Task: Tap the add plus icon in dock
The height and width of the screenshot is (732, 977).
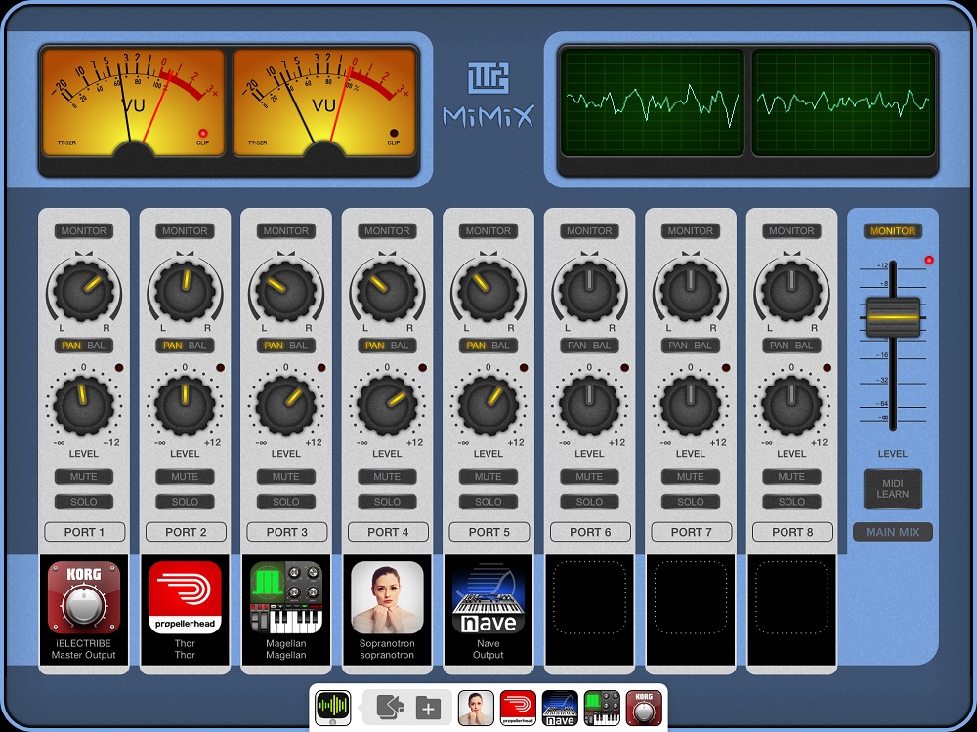Action: pyautogui.click(x=429, y=708)
